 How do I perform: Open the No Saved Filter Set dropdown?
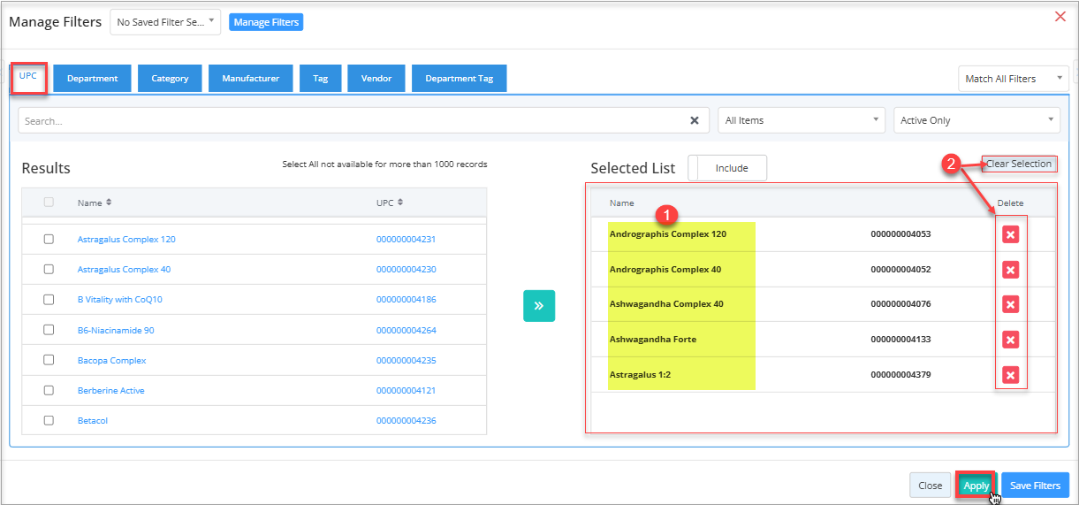pos(165,22)
